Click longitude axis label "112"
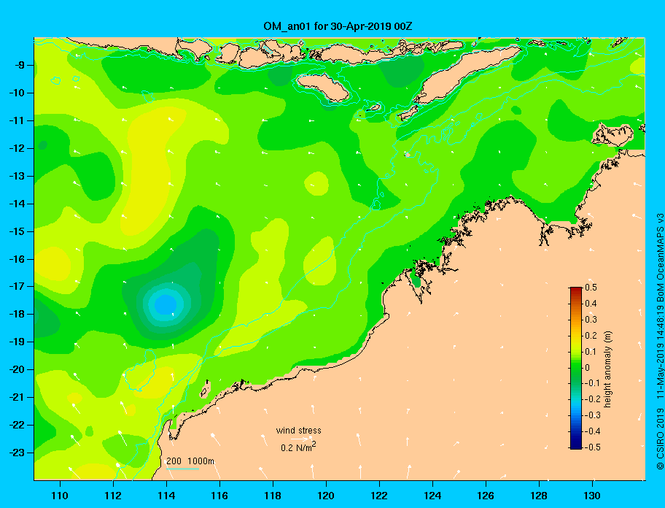This screenshot has width=665, height=508. [x=113, y=496]
